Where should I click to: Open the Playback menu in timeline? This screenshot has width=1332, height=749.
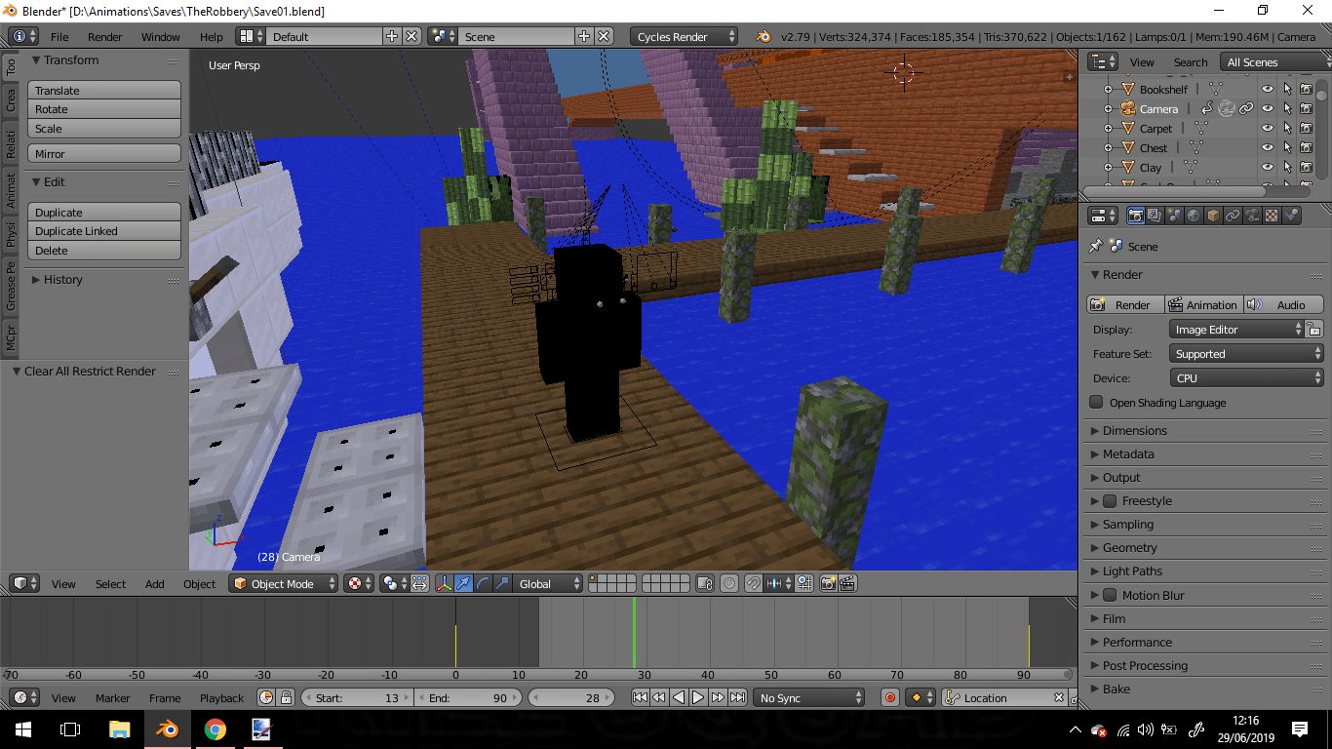tap(221, 698)
